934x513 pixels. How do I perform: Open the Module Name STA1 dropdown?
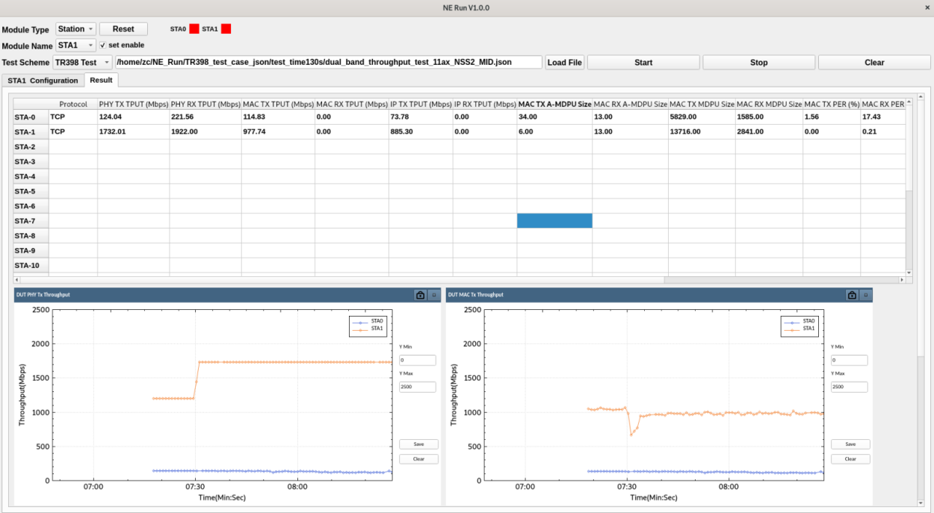pos(76,46)
